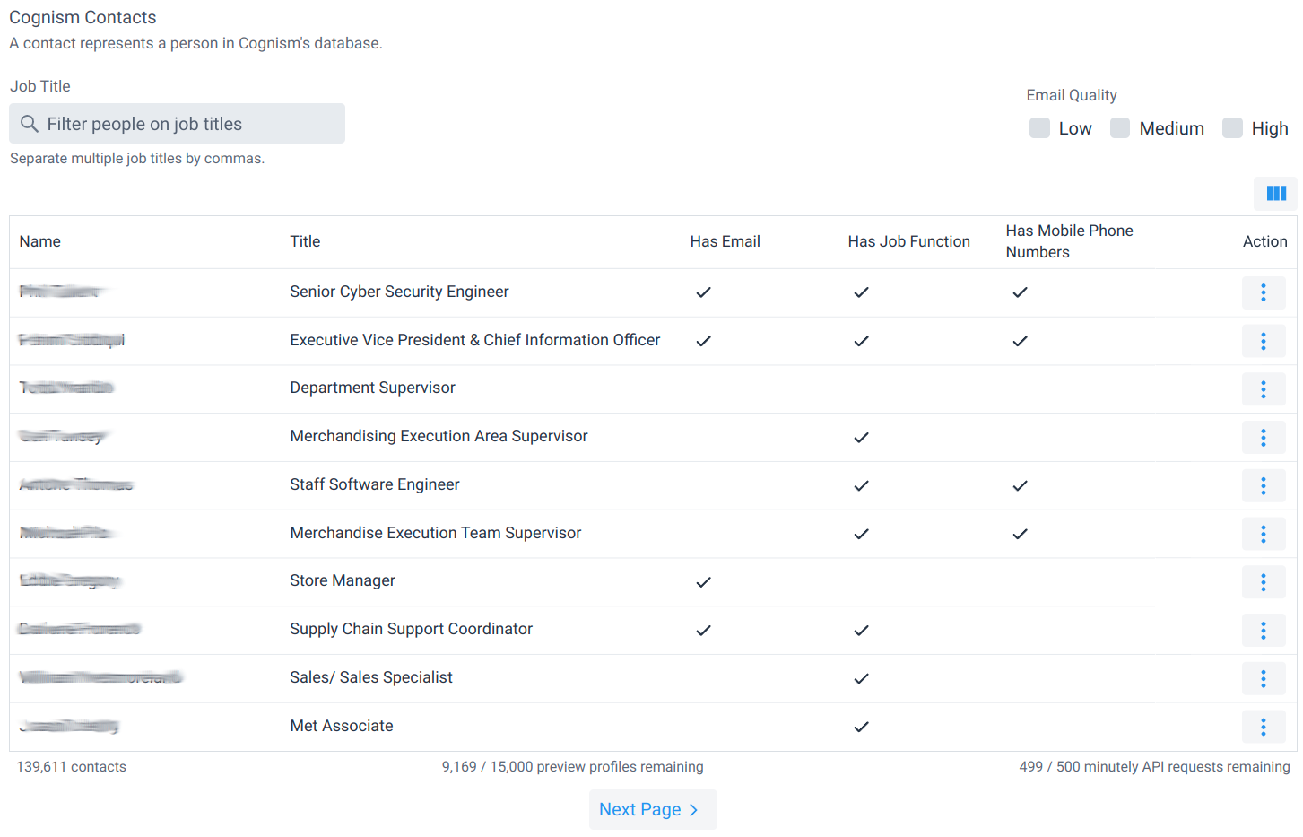Open action menu for Executive Vice President row
Viewport: 1303px width, 837px height.
(1264, 341)
